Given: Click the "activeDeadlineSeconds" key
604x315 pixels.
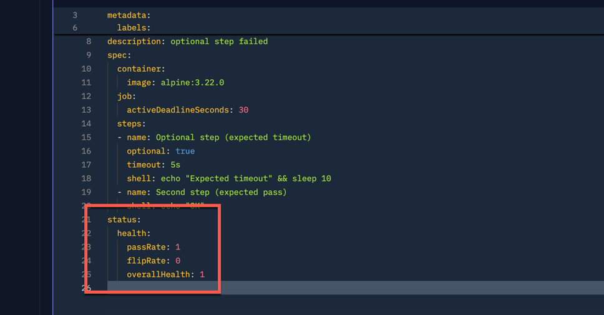Looking at the screenshot, I should [x=178, y=110].
